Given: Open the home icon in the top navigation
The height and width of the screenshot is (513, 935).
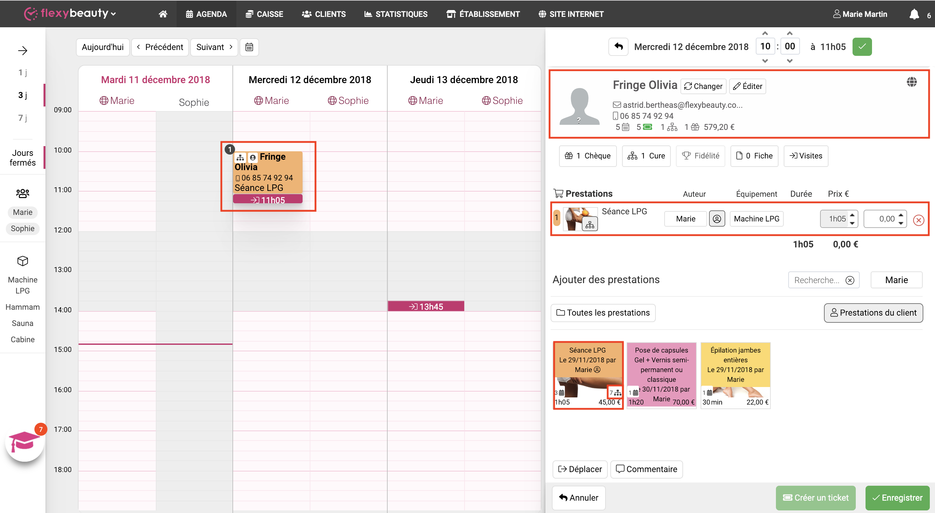Looking at the screenshot, I should point(163,14).
